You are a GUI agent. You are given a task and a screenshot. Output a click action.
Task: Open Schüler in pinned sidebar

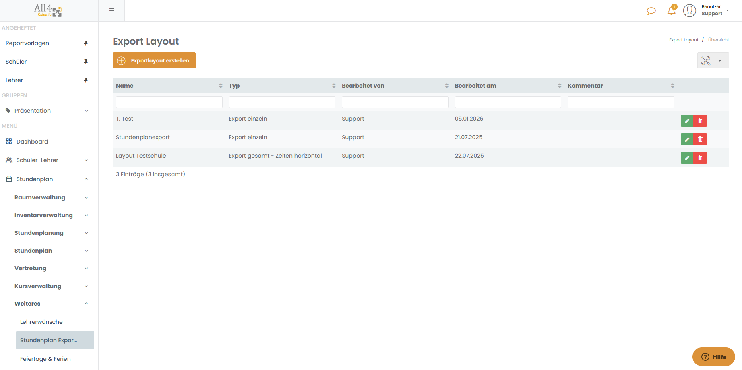16,62
